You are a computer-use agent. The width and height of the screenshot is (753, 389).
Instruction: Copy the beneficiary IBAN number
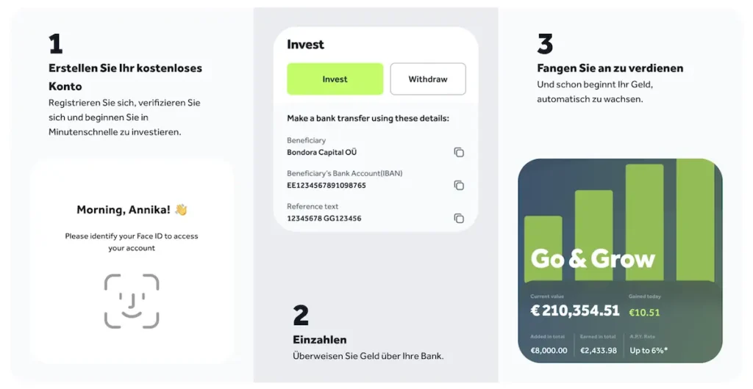pos(459,185)
